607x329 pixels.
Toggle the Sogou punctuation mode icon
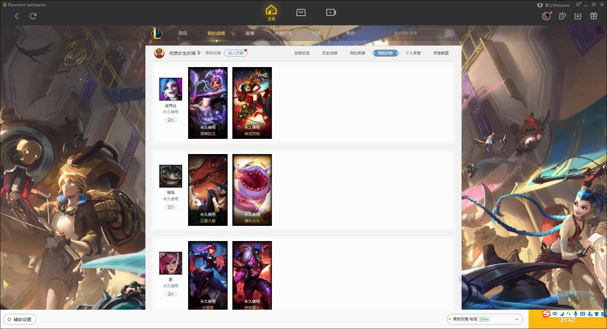point(568,314)
